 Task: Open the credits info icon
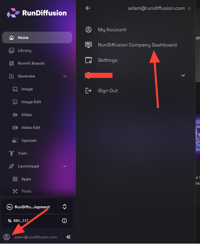[x=64, y=221]
